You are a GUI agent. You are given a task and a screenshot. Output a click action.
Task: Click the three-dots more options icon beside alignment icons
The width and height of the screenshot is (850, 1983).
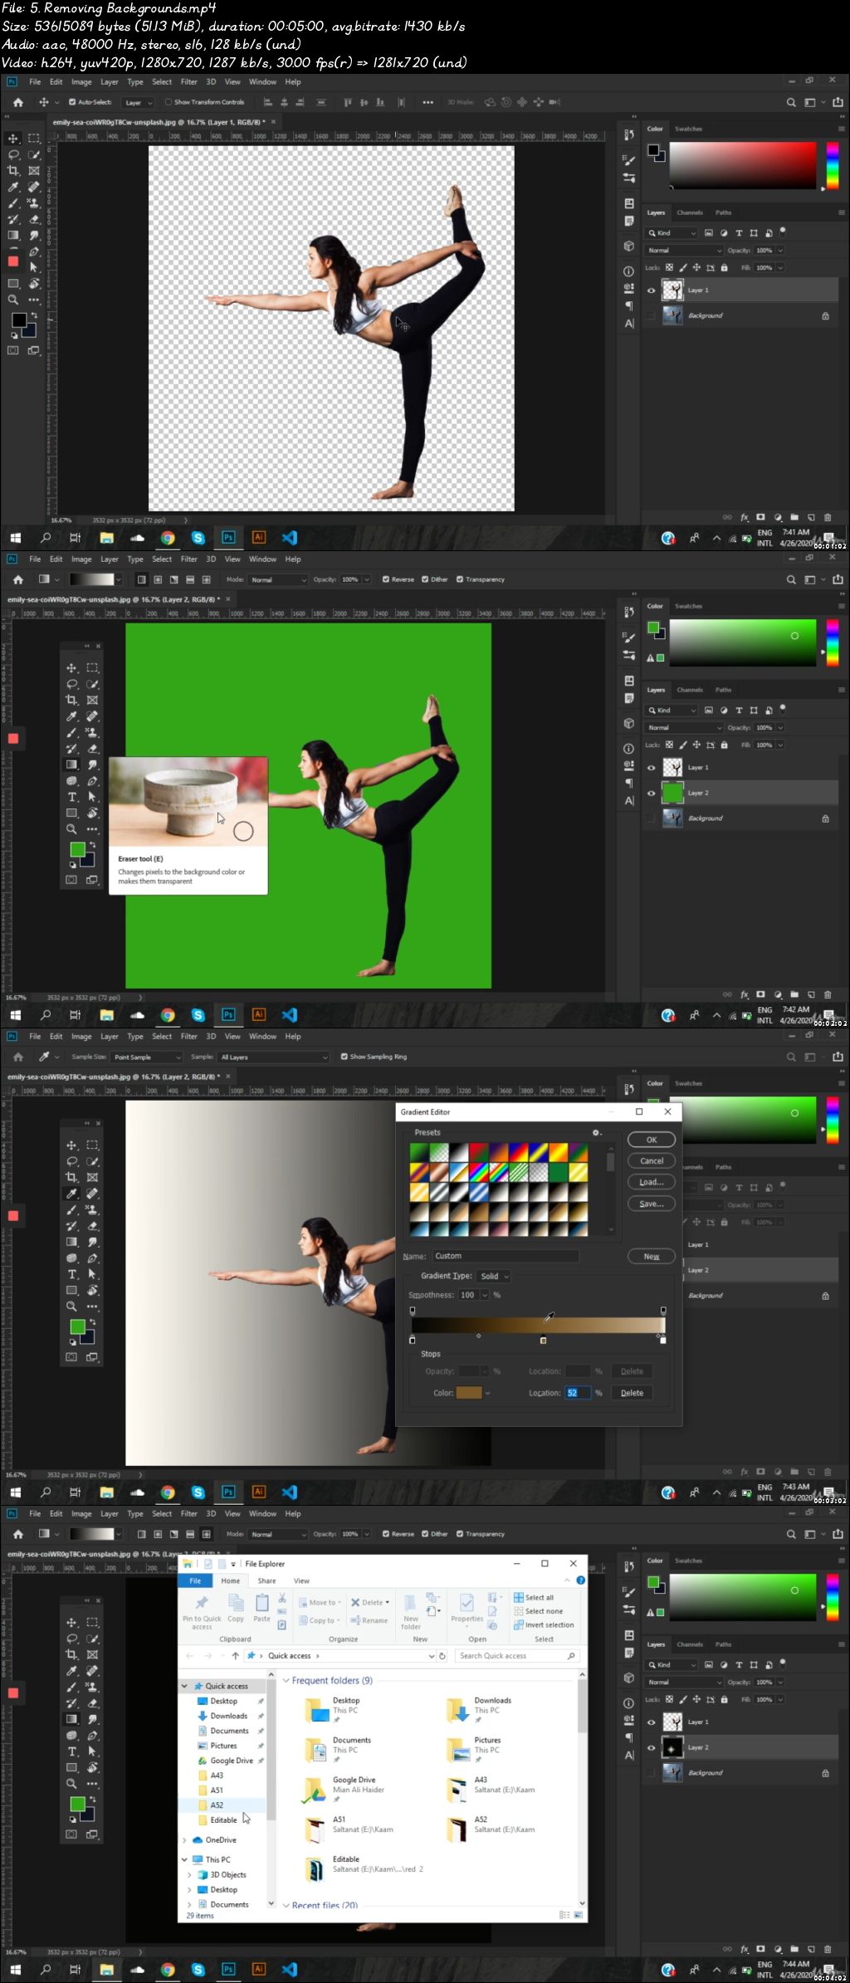(427, 102)
